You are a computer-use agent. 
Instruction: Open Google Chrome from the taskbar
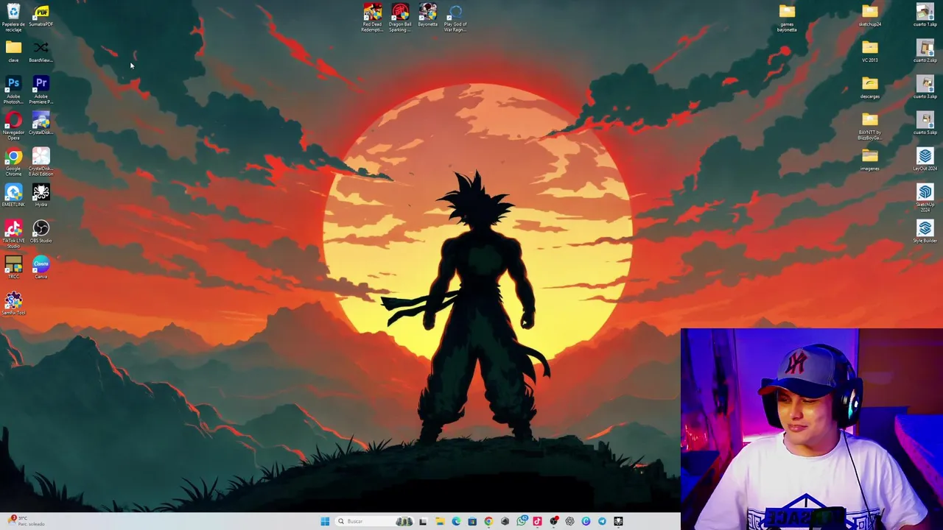(488, 521)
